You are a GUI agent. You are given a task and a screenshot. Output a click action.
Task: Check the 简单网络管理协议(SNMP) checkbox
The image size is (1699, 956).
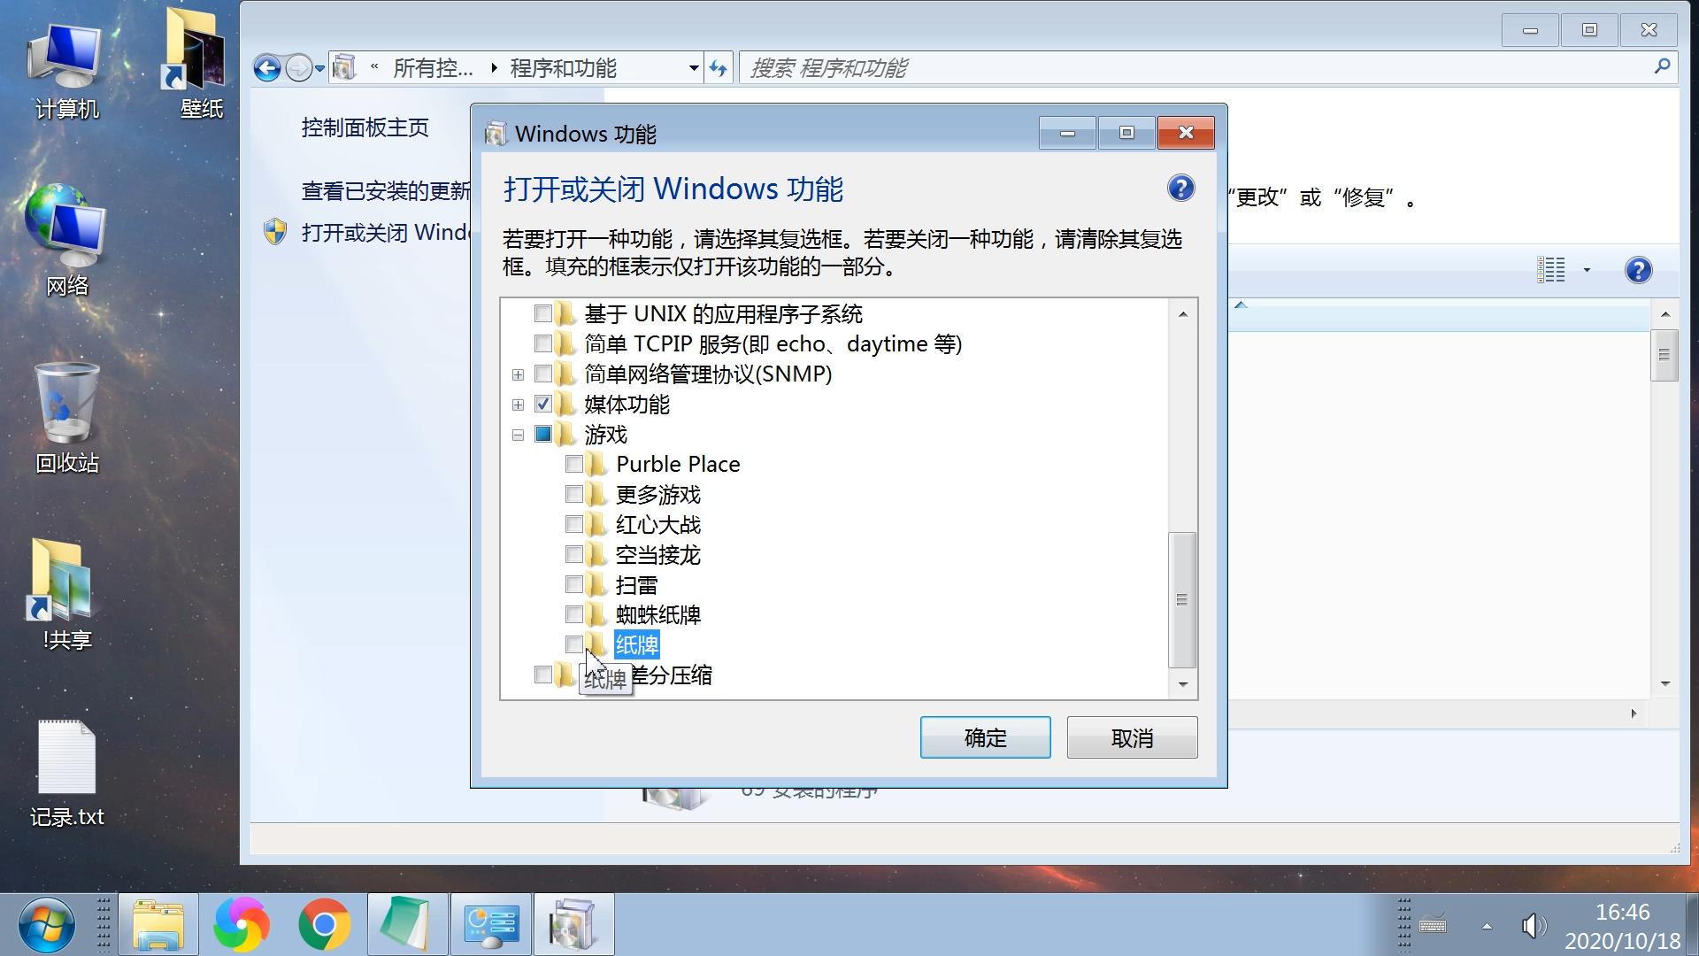[543, 374]
